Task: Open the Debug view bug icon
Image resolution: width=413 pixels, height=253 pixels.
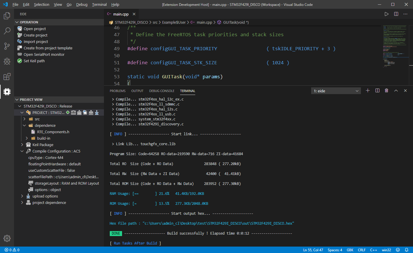Action: click(x=7, y=61)
